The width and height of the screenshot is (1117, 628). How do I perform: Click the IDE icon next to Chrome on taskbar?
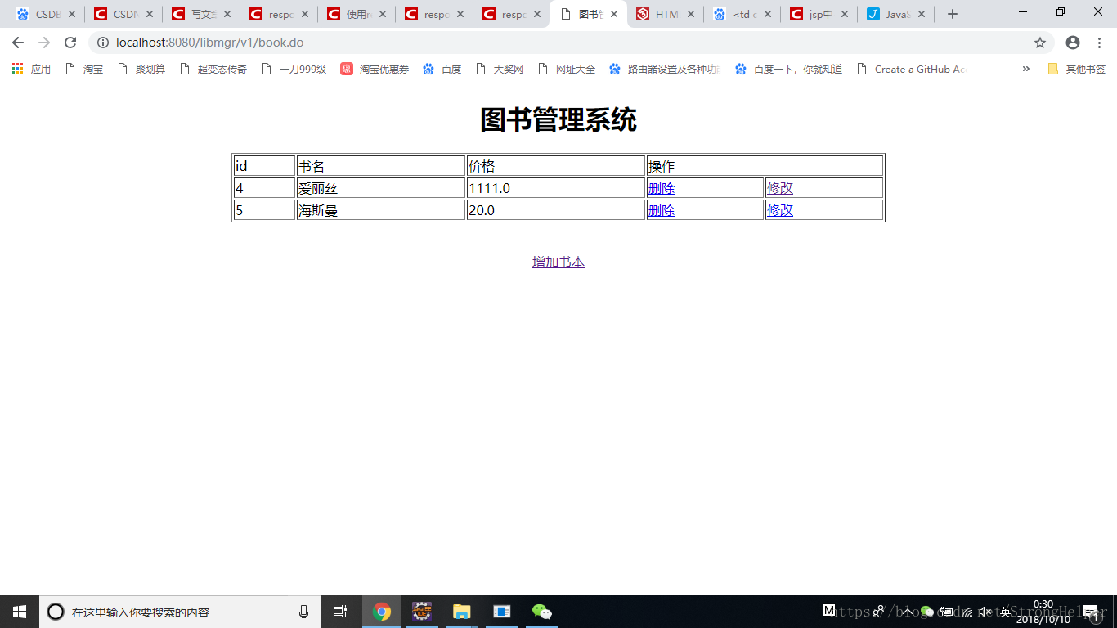(422, 612)
